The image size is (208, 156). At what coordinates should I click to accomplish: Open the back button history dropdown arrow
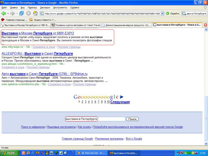pyautogui.click(x=8, y=13)
